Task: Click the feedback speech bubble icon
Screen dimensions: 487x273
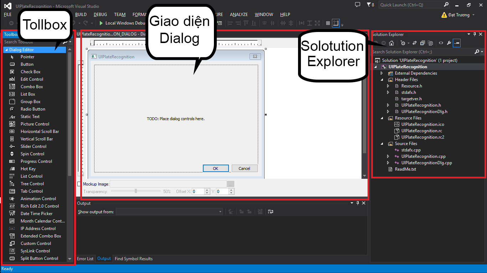Action: [358, 5]
